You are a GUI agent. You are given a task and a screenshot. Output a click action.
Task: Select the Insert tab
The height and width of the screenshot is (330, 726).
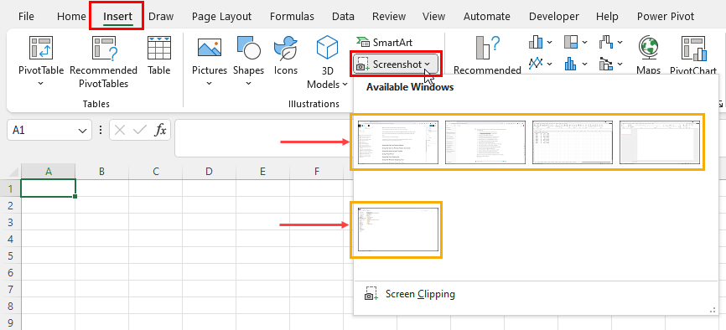click(x=117, y=17)
